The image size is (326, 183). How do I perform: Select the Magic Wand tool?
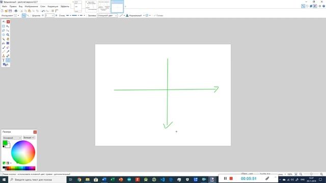(x=4, y=39)
